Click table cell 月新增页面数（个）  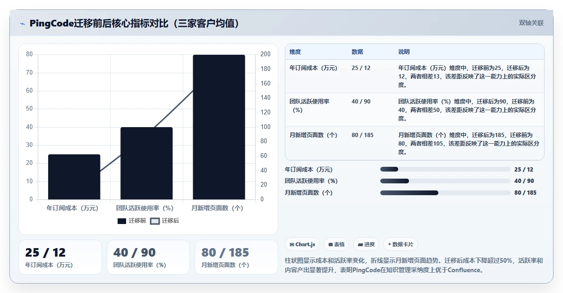tap(314, 135)
